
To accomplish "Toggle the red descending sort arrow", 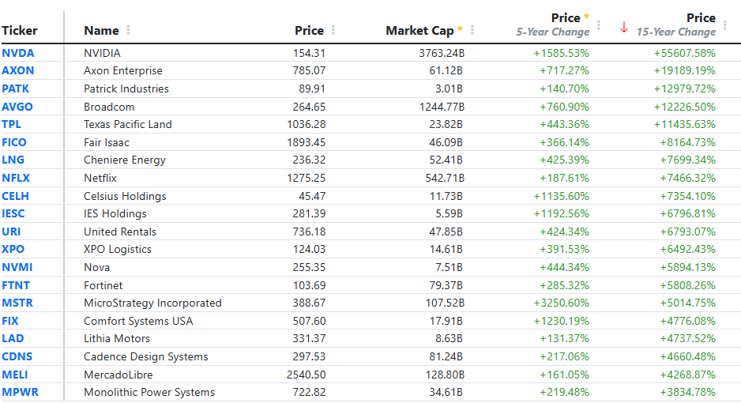I will 624,28.
